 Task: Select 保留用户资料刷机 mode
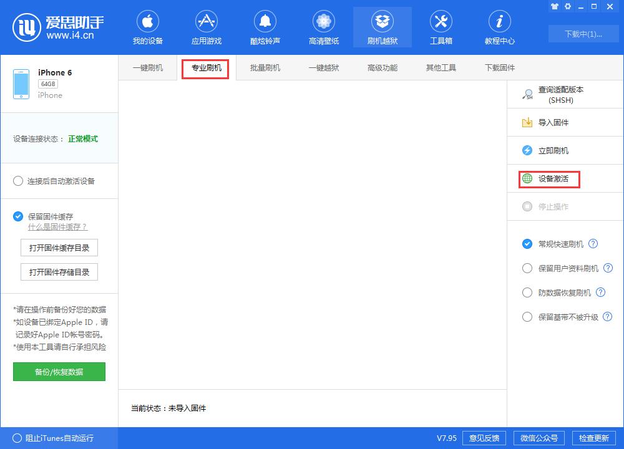(527, 268)
